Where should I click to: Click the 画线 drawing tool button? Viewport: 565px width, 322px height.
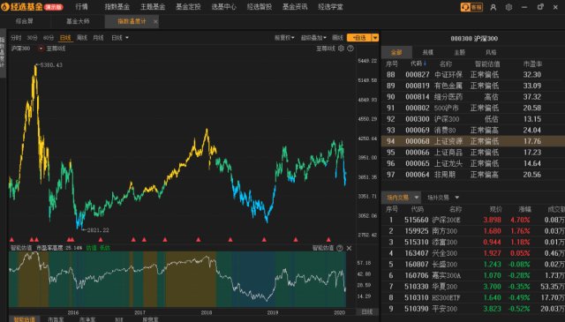[337, 38]
